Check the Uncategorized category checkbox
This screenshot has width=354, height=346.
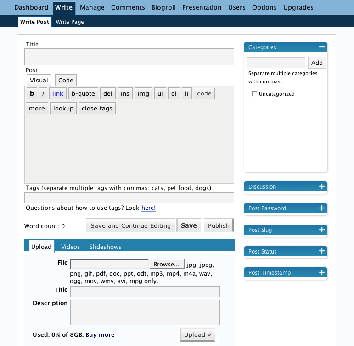coord(254,94)
